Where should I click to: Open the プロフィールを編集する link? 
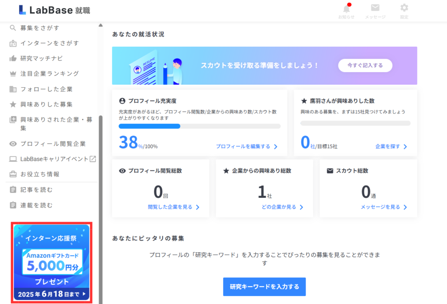pyautogui.click(x=243, y=146)
